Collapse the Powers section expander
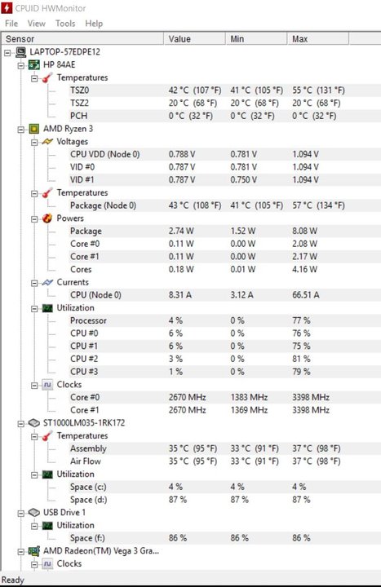 pyautogui.click(x=34, y=219)
